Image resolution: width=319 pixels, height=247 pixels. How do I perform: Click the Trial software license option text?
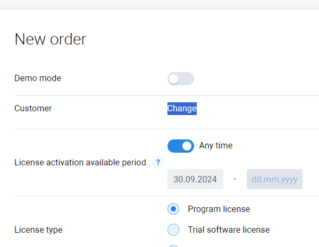[229, 230]
